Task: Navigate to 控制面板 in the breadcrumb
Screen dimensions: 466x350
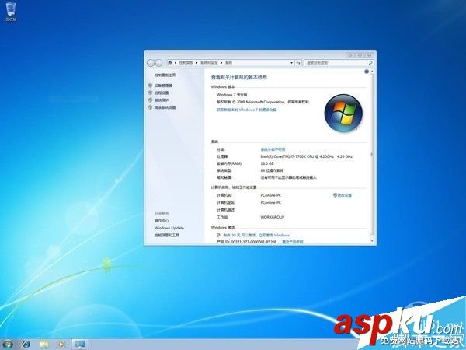Action: (186, 63)
